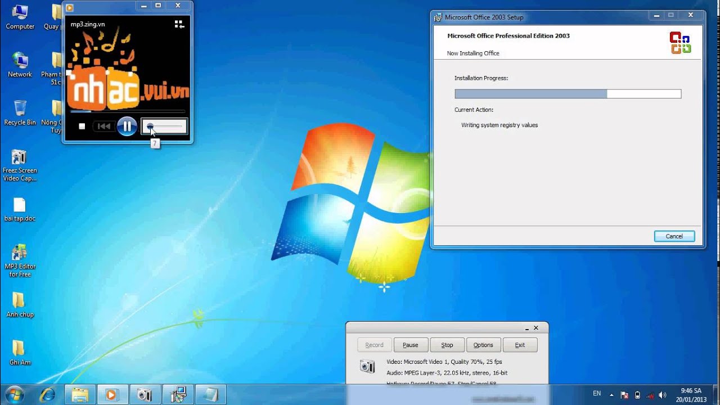Switch media player to Library view
The height and width of the screenshot is (405, 720).
coord(179,24)
